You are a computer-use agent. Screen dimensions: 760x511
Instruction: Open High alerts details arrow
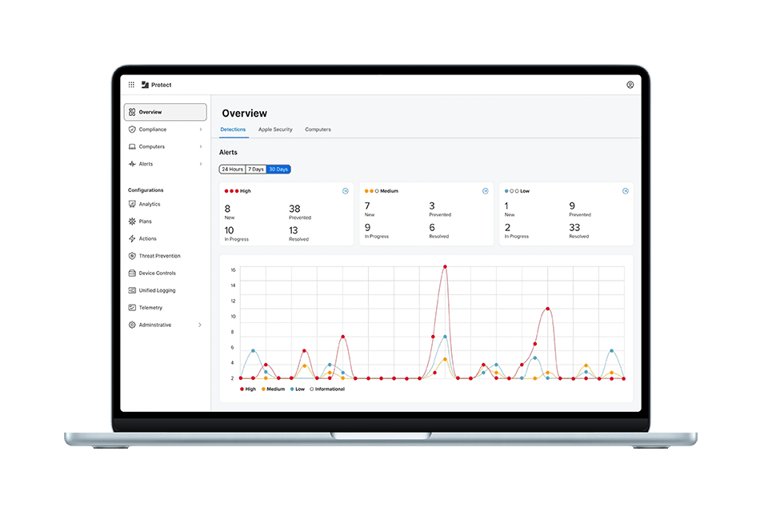(x=346, y=191)
